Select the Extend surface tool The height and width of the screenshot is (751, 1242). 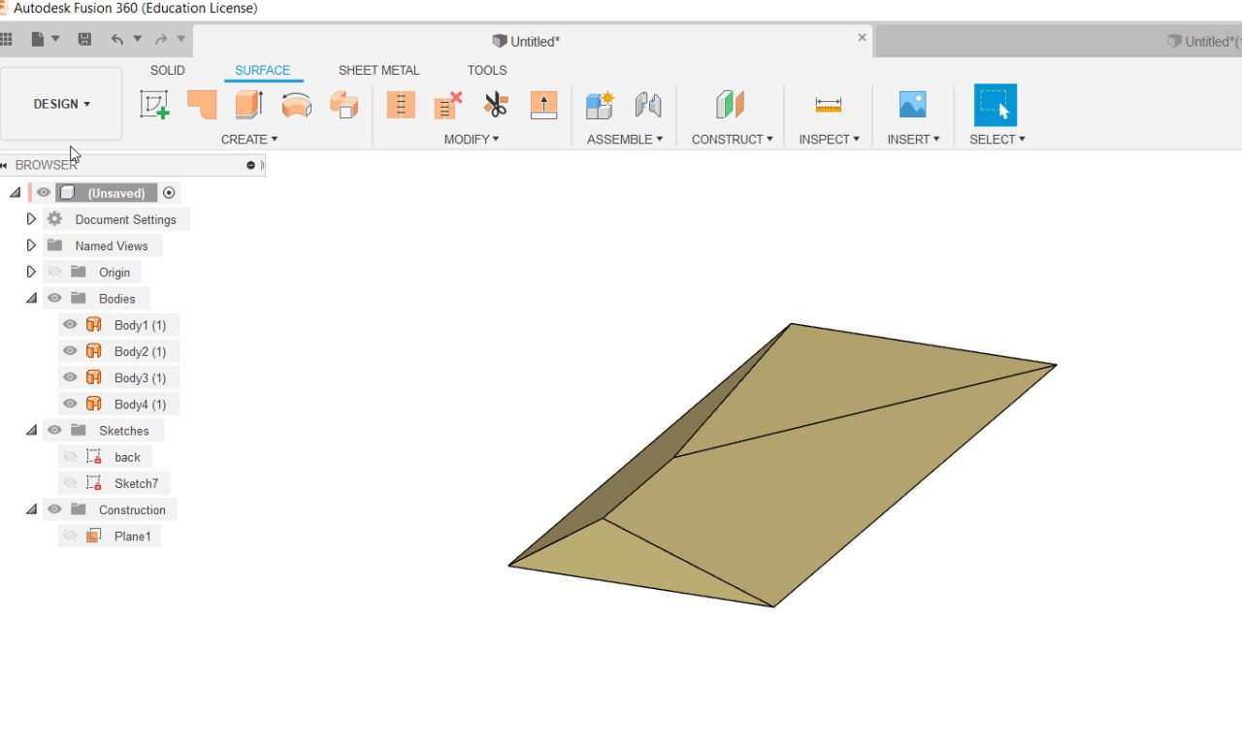coord(543,105)
